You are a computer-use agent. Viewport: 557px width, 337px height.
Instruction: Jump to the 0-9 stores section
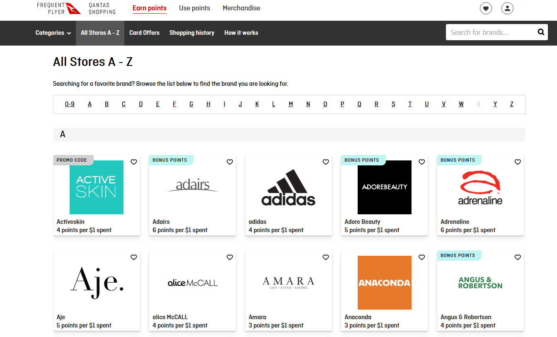pos(70,104)
